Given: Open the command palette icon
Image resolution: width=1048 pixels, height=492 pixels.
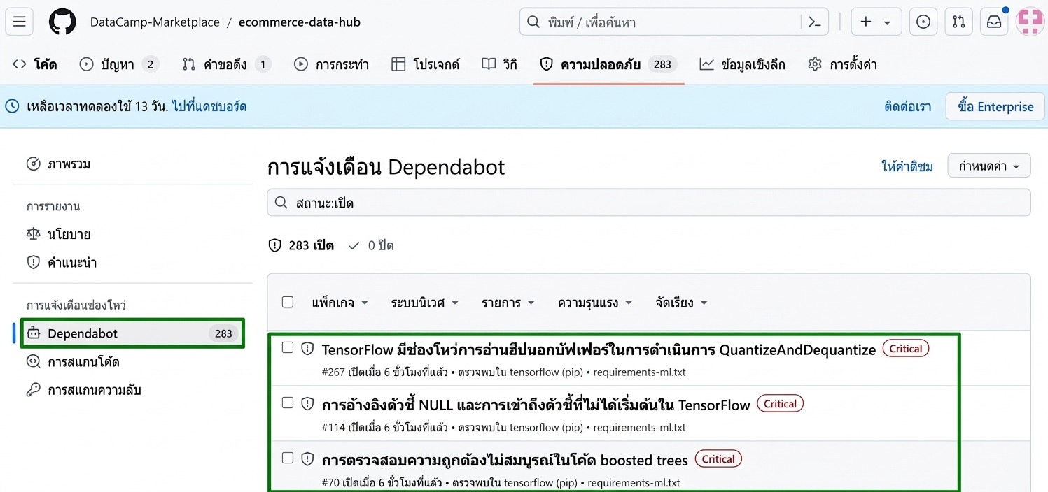Looking at the screenshot, I should tap(815, 22).
